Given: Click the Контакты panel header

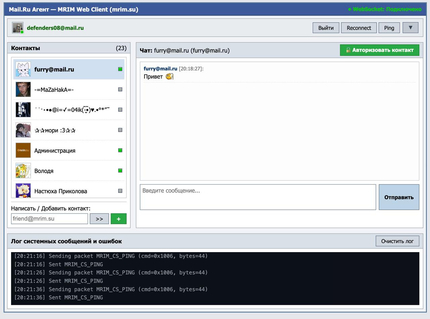Looking at the screenshot, I should point(26,48).
